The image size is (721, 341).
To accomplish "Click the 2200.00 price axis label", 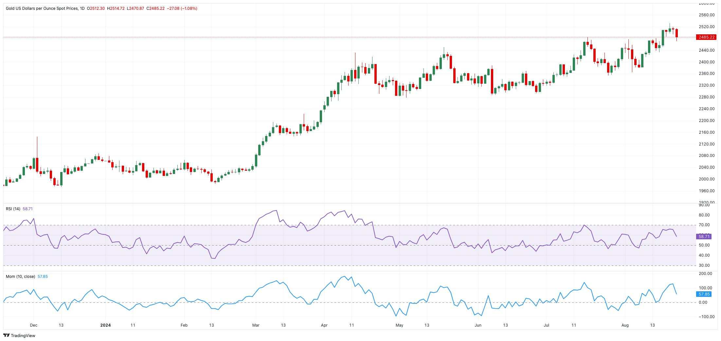I will click(706, 121).
